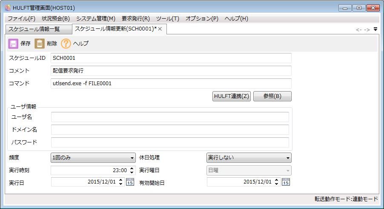Navigate to next tab with -> arrow
The image size is (384, 209).
pos(367,30)
